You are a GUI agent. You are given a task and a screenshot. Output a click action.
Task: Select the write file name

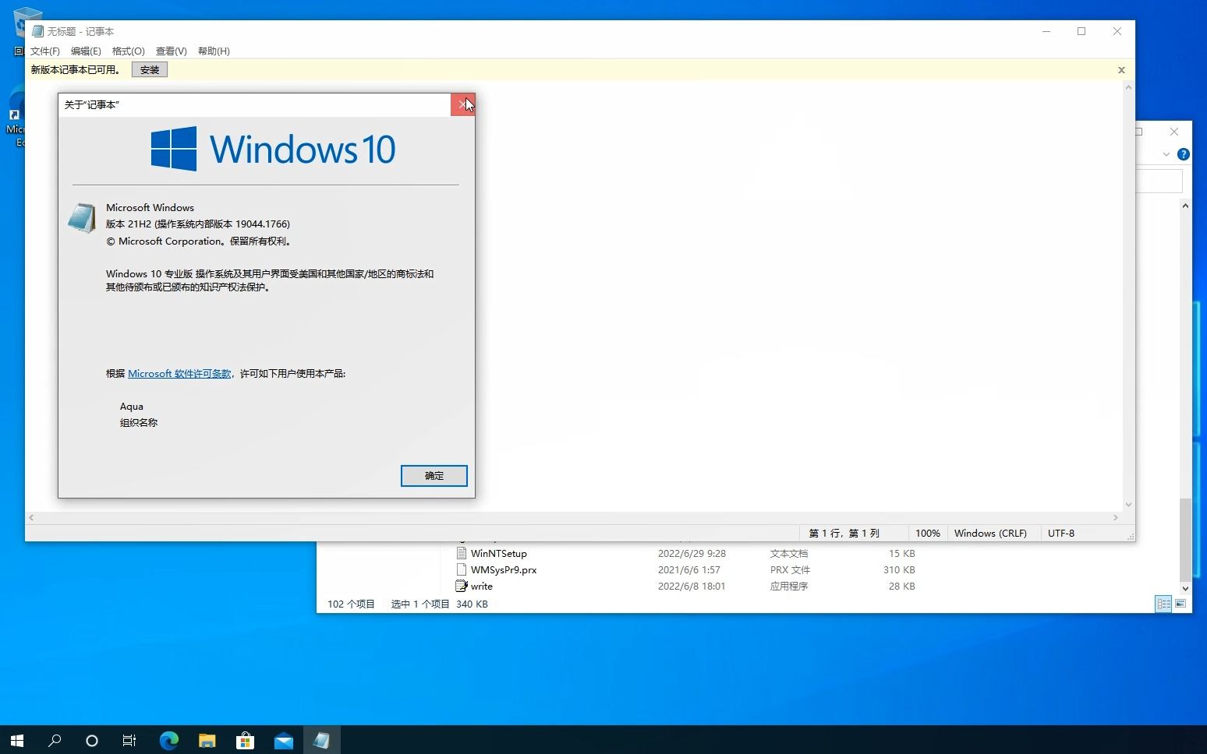click(x=482, y=586)
